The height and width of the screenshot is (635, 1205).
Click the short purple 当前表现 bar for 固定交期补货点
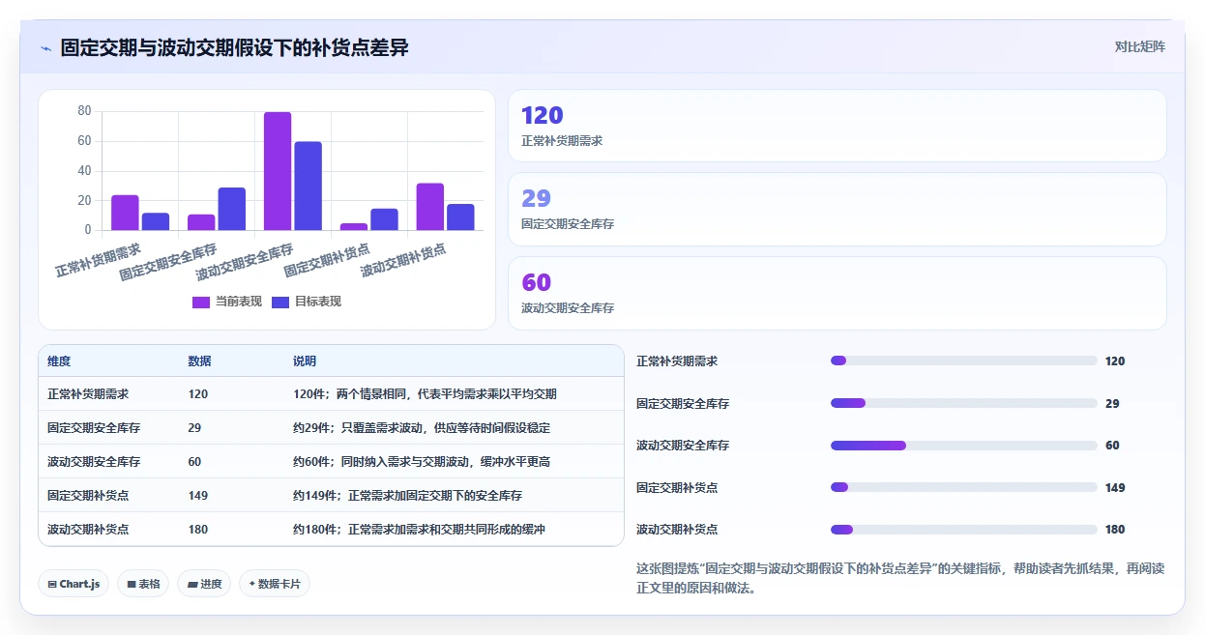click(354, 227)
